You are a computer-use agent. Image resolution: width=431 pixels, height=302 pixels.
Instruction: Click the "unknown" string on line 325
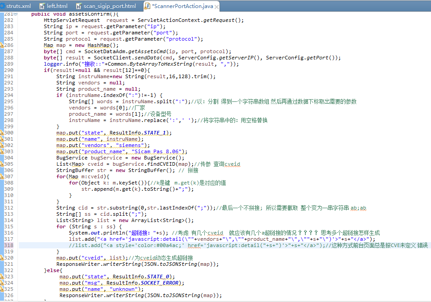tap(123, 289)
